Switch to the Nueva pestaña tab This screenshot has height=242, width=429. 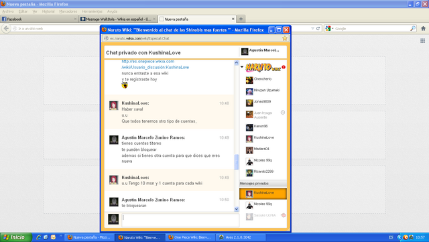(x=197, y=19)
